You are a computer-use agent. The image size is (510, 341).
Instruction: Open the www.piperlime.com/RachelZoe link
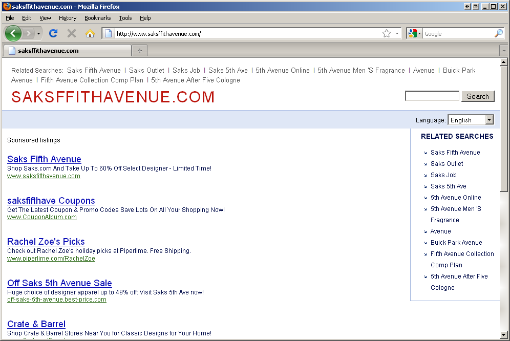[x=51, y=259]
